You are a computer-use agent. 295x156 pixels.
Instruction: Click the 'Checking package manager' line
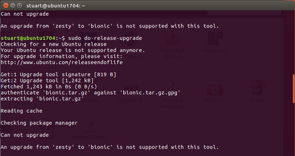coord(39,123)
